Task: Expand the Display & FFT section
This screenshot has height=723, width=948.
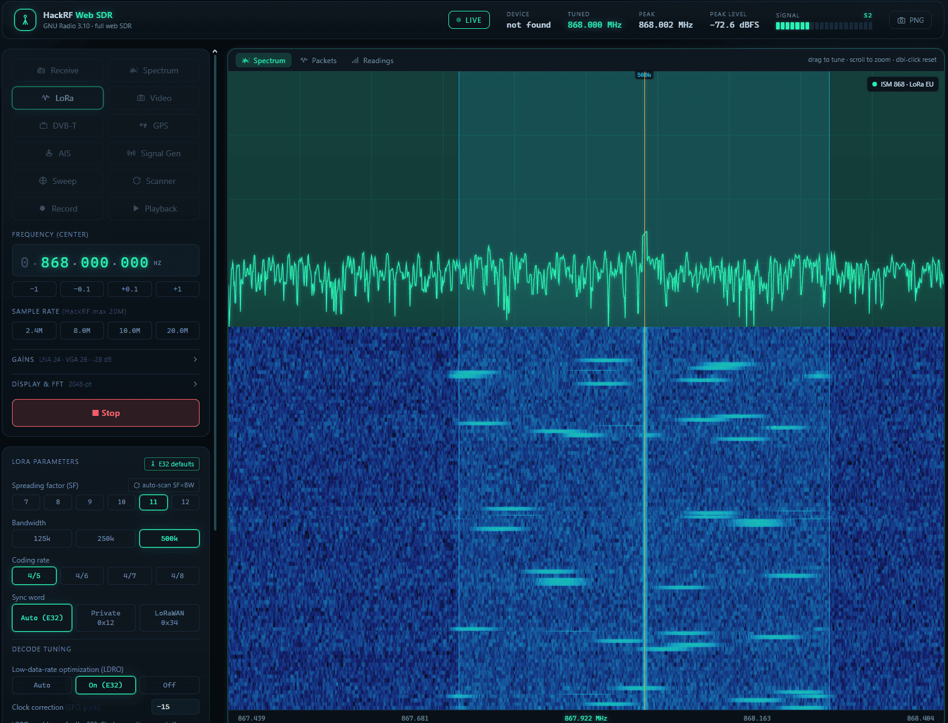Action: coord(106,384)
